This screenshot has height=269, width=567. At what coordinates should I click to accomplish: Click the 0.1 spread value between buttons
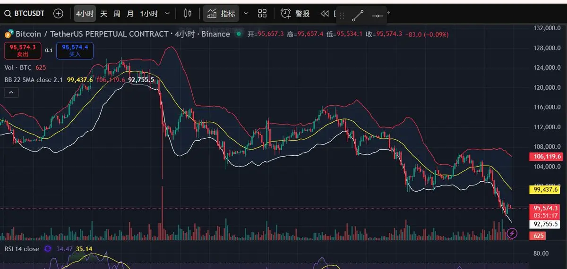point(49,50)
